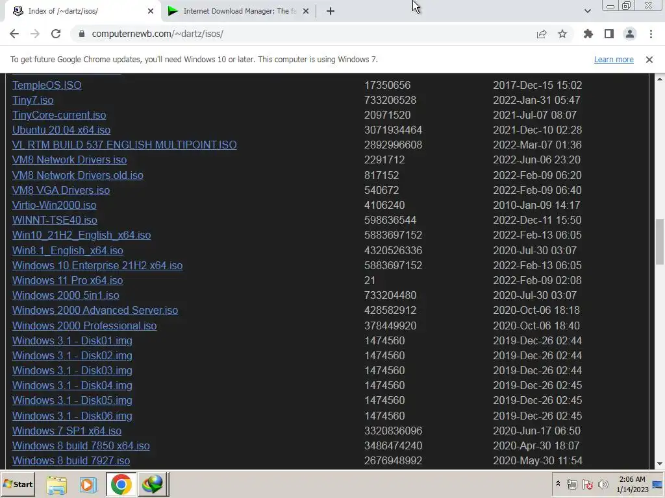The height and width of the screenshot is (498, 665).
Task: Click the scrollbar down arrow
Action: point(660,464)
